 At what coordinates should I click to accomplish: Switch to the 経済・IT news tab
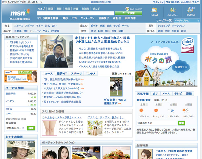click(62, 74)
